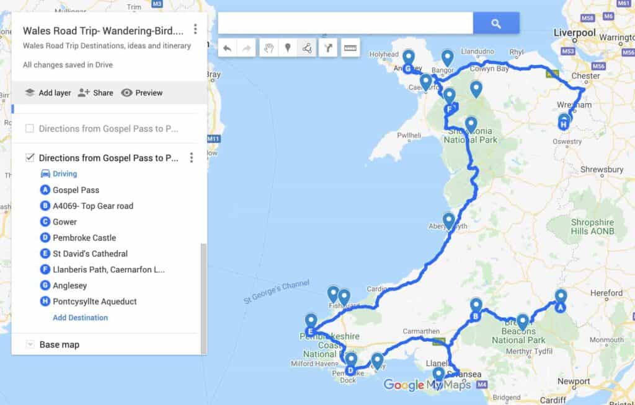Select the add directions tool
Screen dimensions: 635x405
328,48
